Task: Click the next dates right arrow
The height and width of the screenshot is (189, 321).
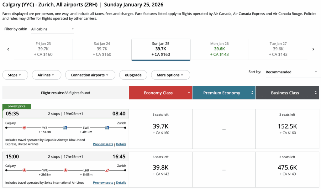Action: (x=313, y=49)
